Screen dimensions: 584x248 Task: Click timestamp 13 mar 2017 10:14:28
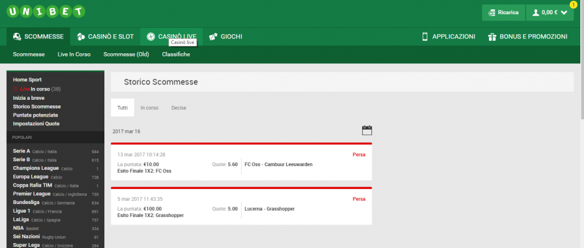click(141, 154)
